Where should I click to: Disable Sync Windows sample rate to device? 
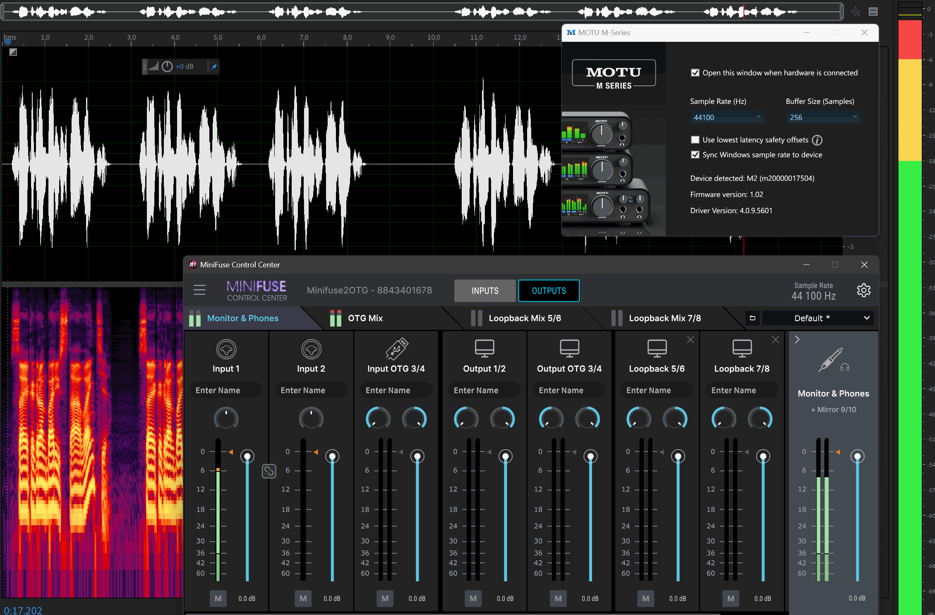point(695,155)
